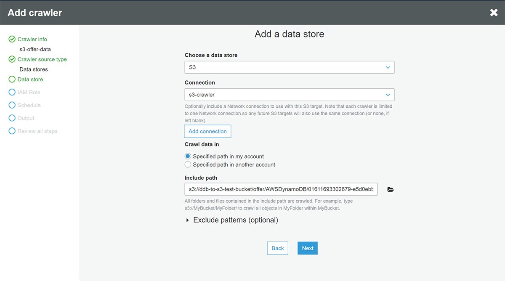Click the IAM Role step circle icon
505x281 pixels.
click(x=12, y=92)
